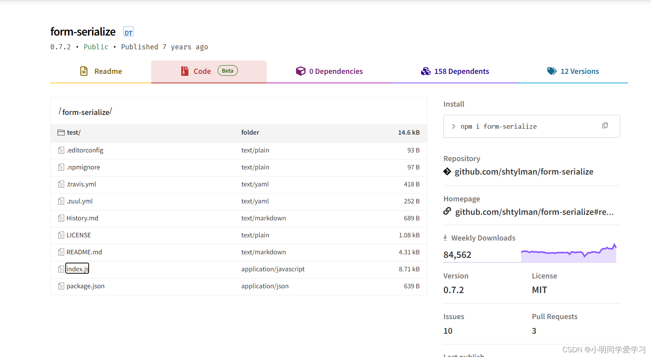Click the Readme document icon
651x357 pixels.
[84, 71]
